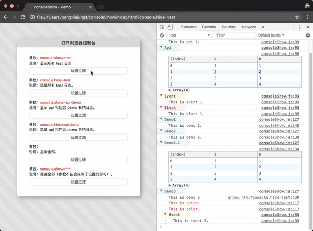The width and height of the screenshot is (313, 231).
Task: Select the consoleShow - demo browser tab
Action: [59, 7]
